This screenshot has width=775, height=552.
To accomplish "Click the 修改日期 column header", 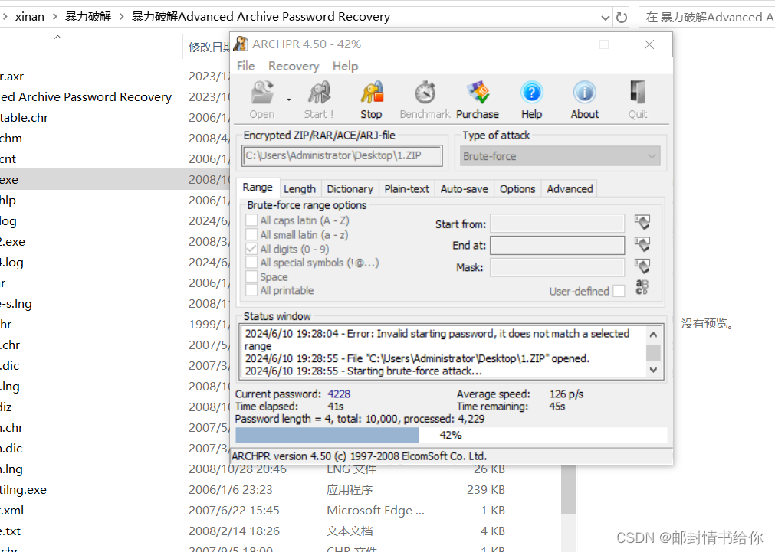I will click(209, 47).
